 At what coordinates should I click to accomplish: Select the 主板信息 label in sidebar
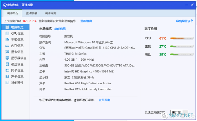click(17, 40)
